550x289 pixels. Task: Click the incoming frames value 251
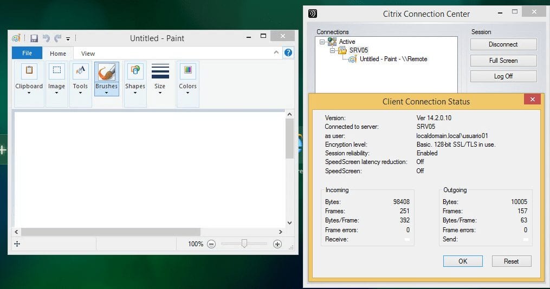pos(404,211)
